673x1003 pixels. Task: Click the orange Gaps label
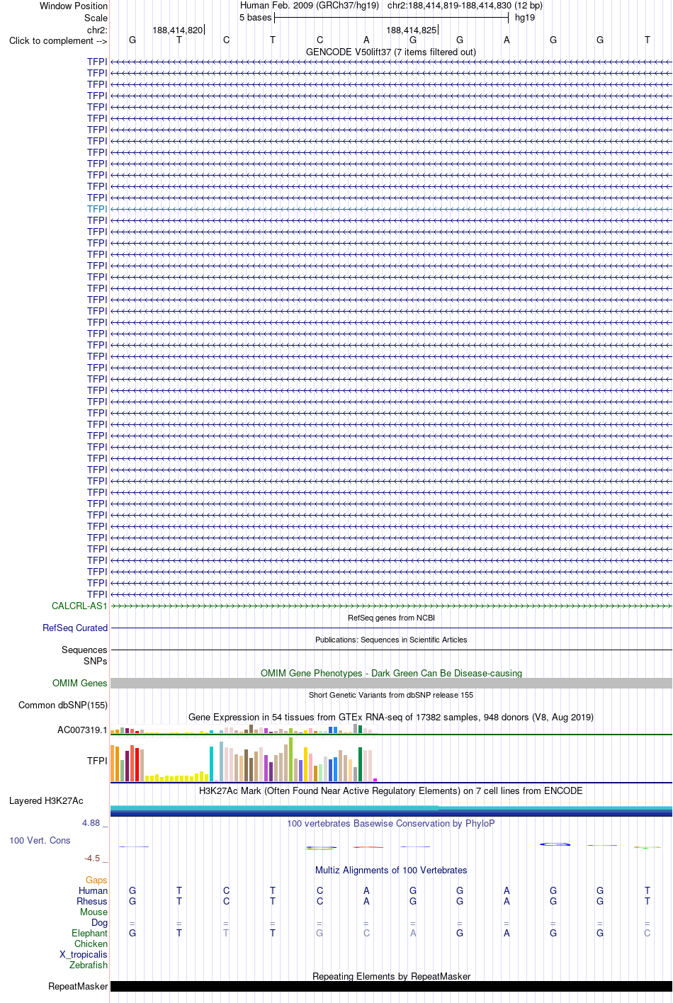pyautogui.click(x=96, y=880)
